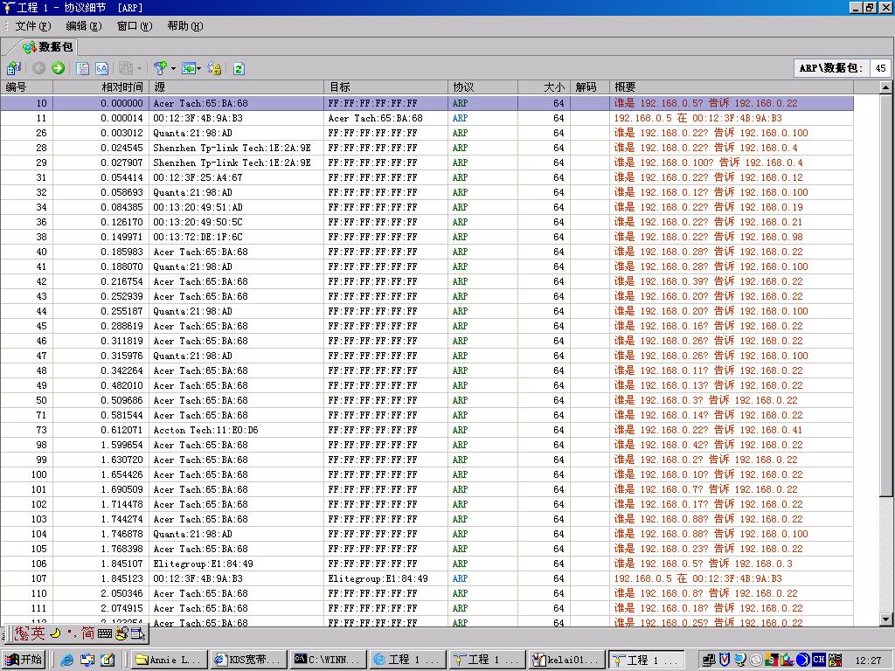
Task: Sort packets by 相对时间 column header
Action: point(121,87)
